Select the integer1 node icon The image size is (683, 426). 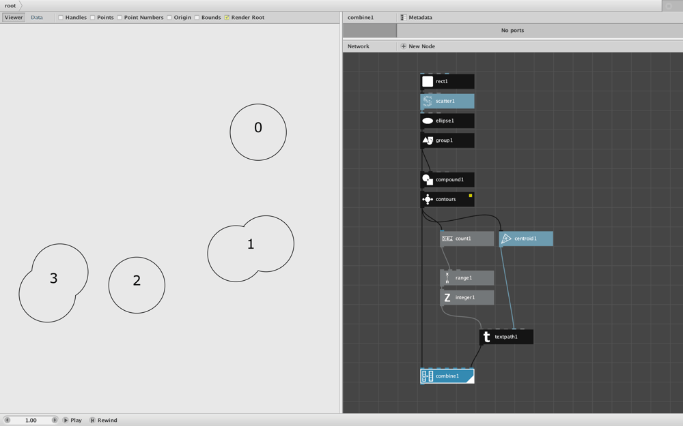coord(447,298)
